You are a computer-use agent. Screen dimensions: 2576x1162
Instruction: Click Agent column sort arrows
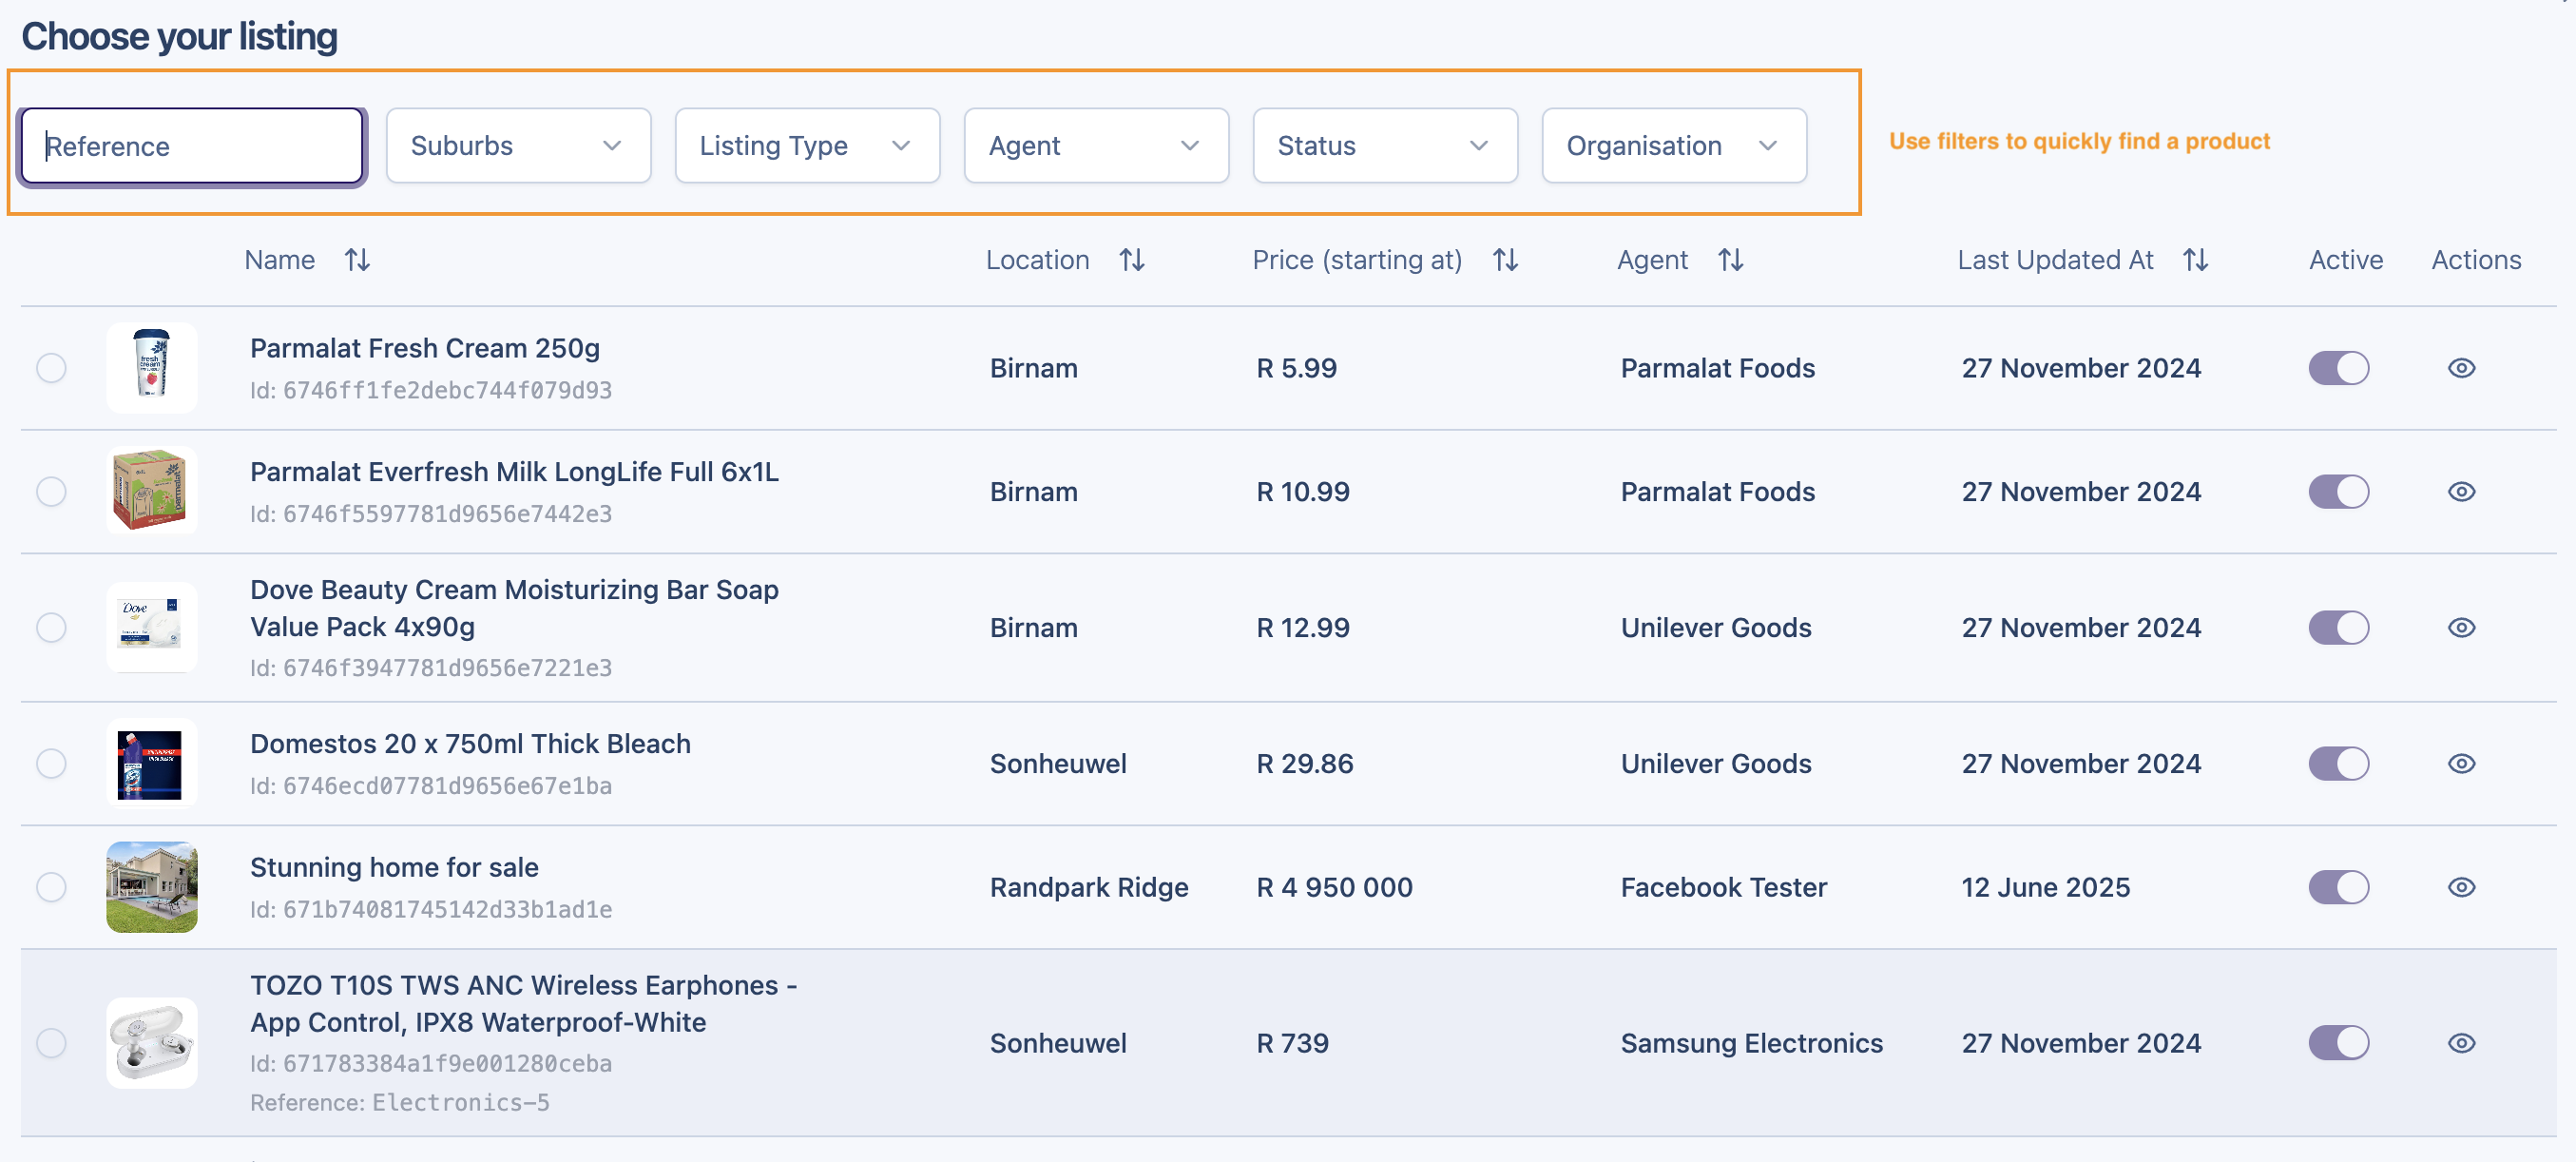(1730, 260)
